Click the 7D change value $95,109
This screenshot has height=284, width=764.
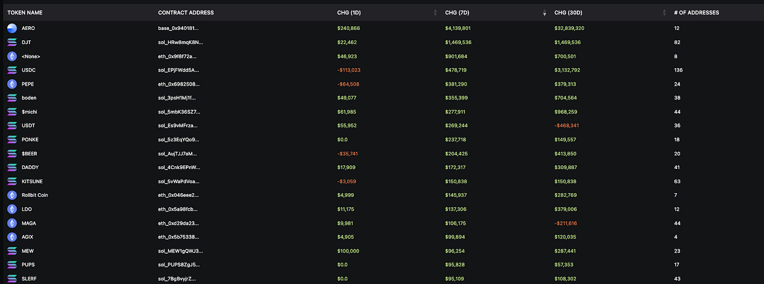455,279
